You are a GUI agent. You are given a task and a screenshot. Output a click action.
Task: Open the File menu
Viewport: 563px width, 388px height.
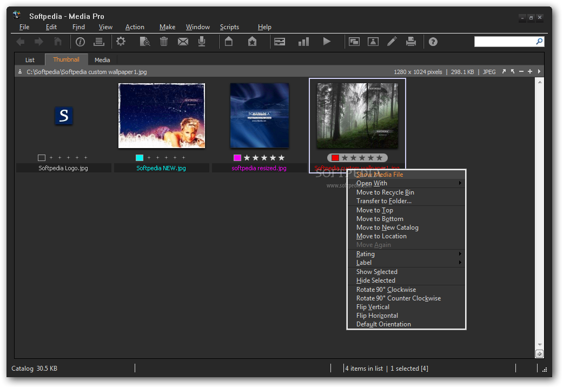point(24,27)
